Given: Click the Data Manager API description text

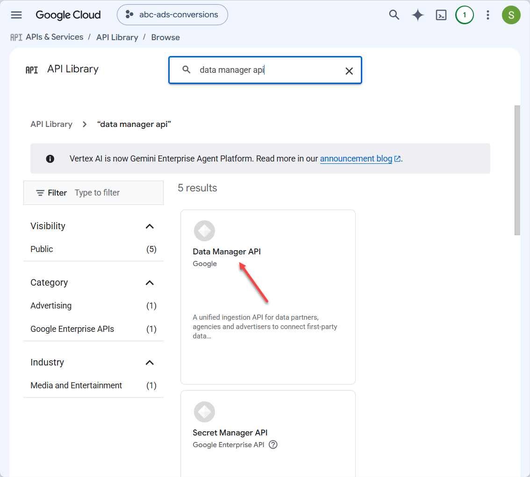Looking at the screenshot, I should (265, 326).
